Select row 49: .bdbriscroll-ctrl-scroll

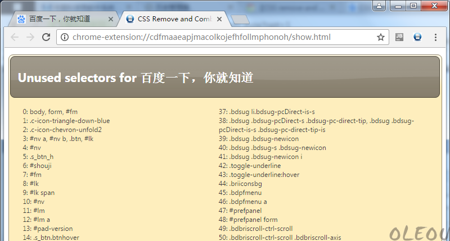256,229
